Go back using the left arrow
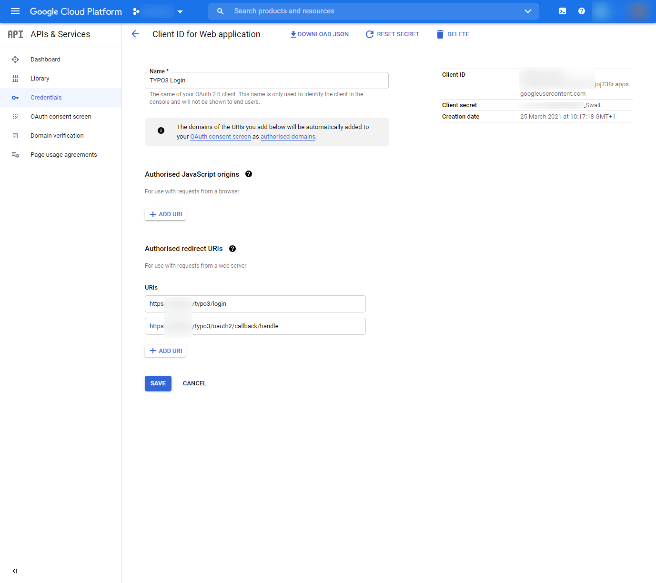Screen dimensions: 656x583 135,34
